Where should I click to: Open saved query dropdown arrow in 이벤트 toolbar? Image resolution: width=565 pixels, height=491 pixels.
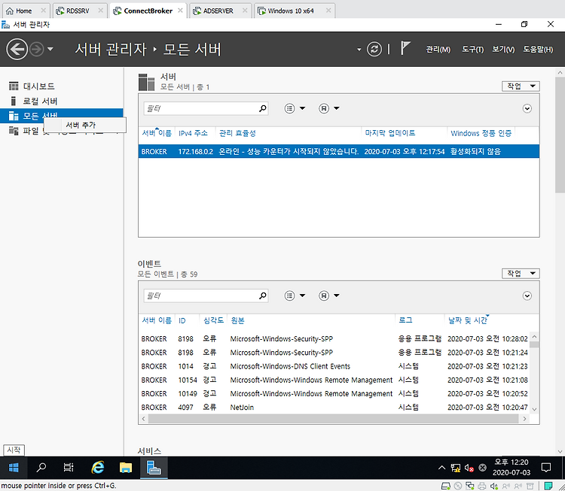337,296
